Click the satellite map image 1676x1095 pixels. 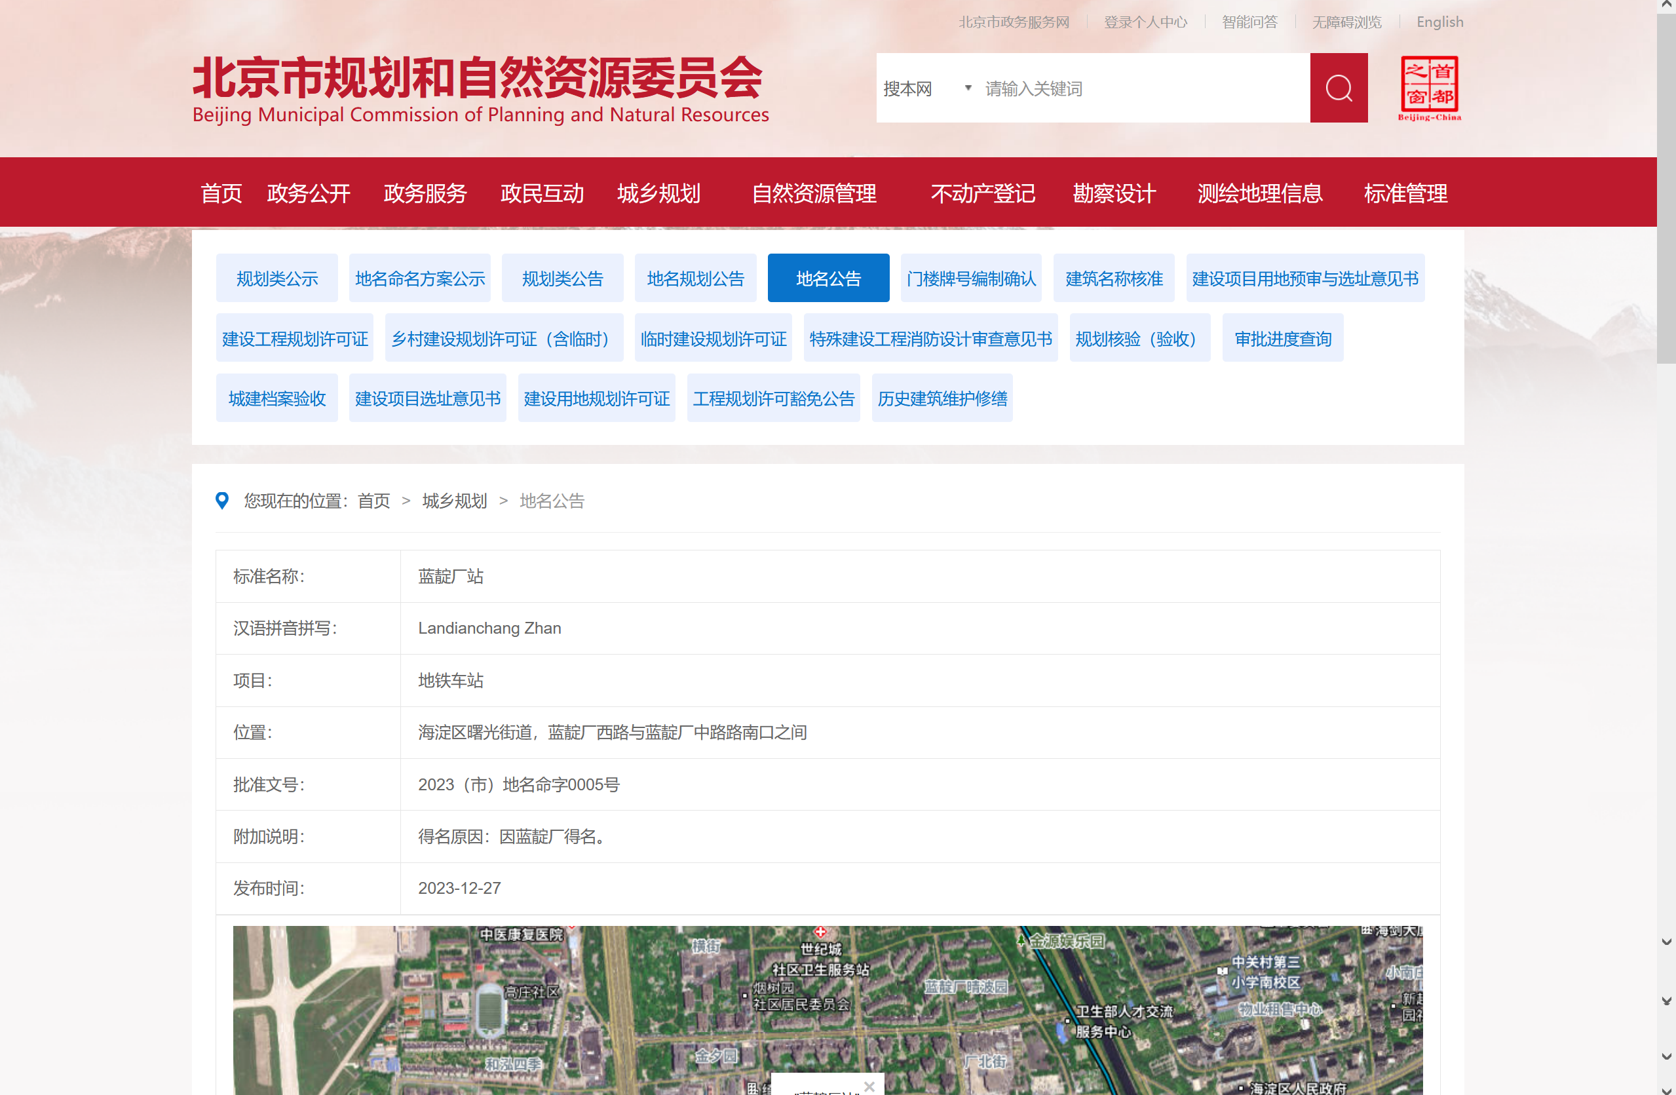coord(828,1010)
